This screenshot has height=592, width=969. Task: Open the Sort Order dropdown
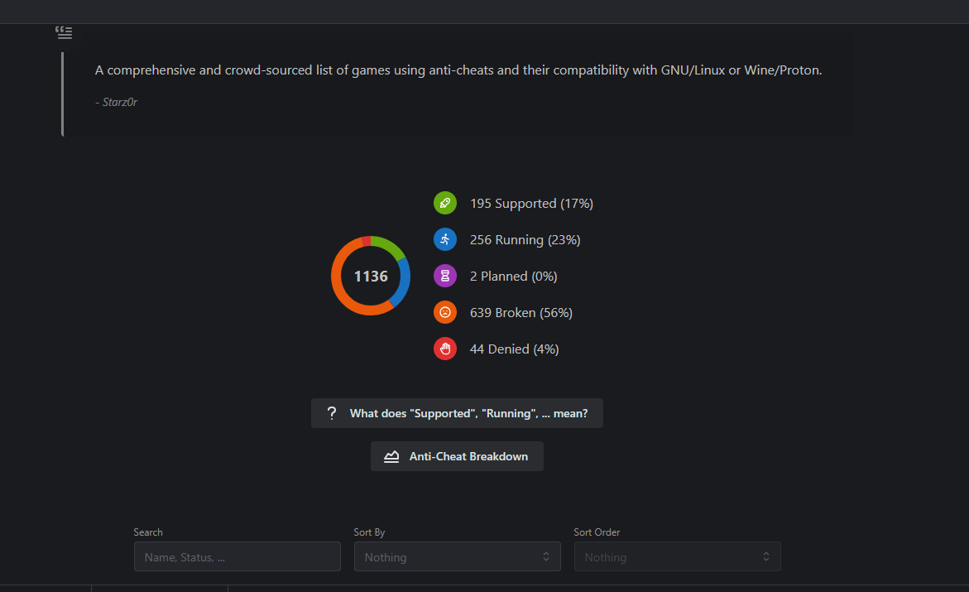tap(677, 557)
